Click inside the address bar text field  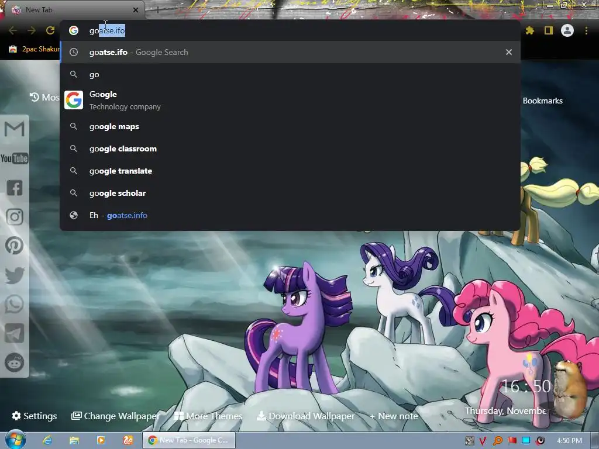coord(290,30)
